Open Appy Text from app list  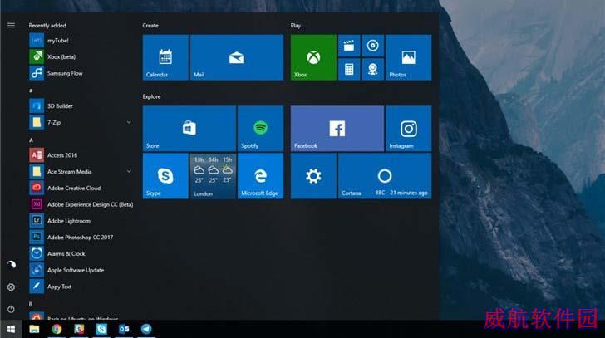click(x=81, y=287)
